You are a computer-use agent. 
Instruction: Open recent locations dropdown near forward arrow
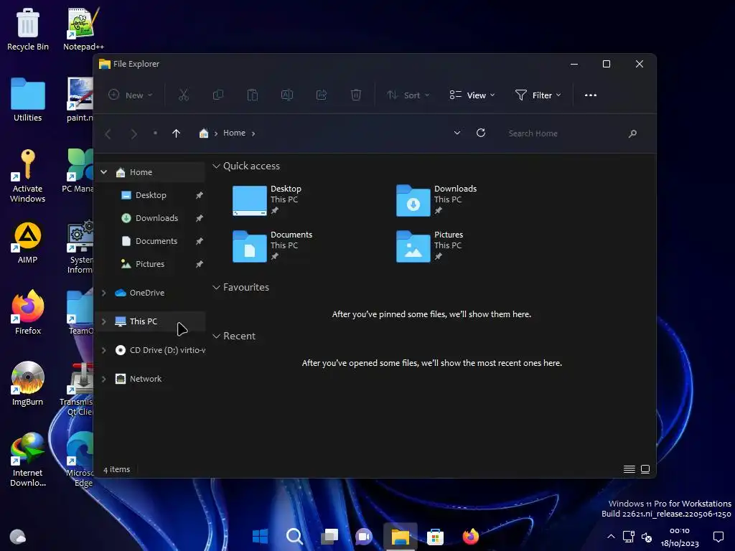(x=155, y=133)
